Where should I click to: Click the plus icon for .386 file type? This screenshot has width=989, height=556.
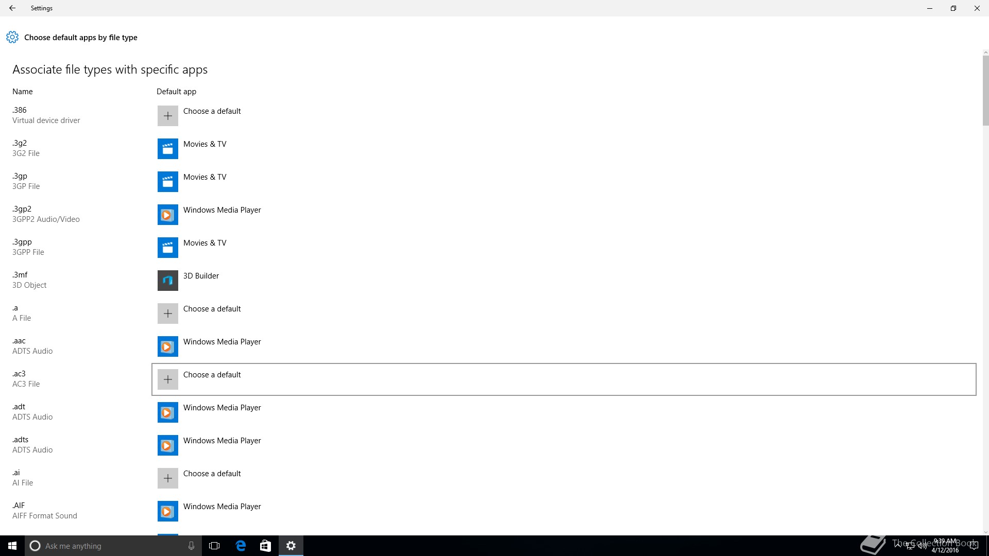point(168,116)
